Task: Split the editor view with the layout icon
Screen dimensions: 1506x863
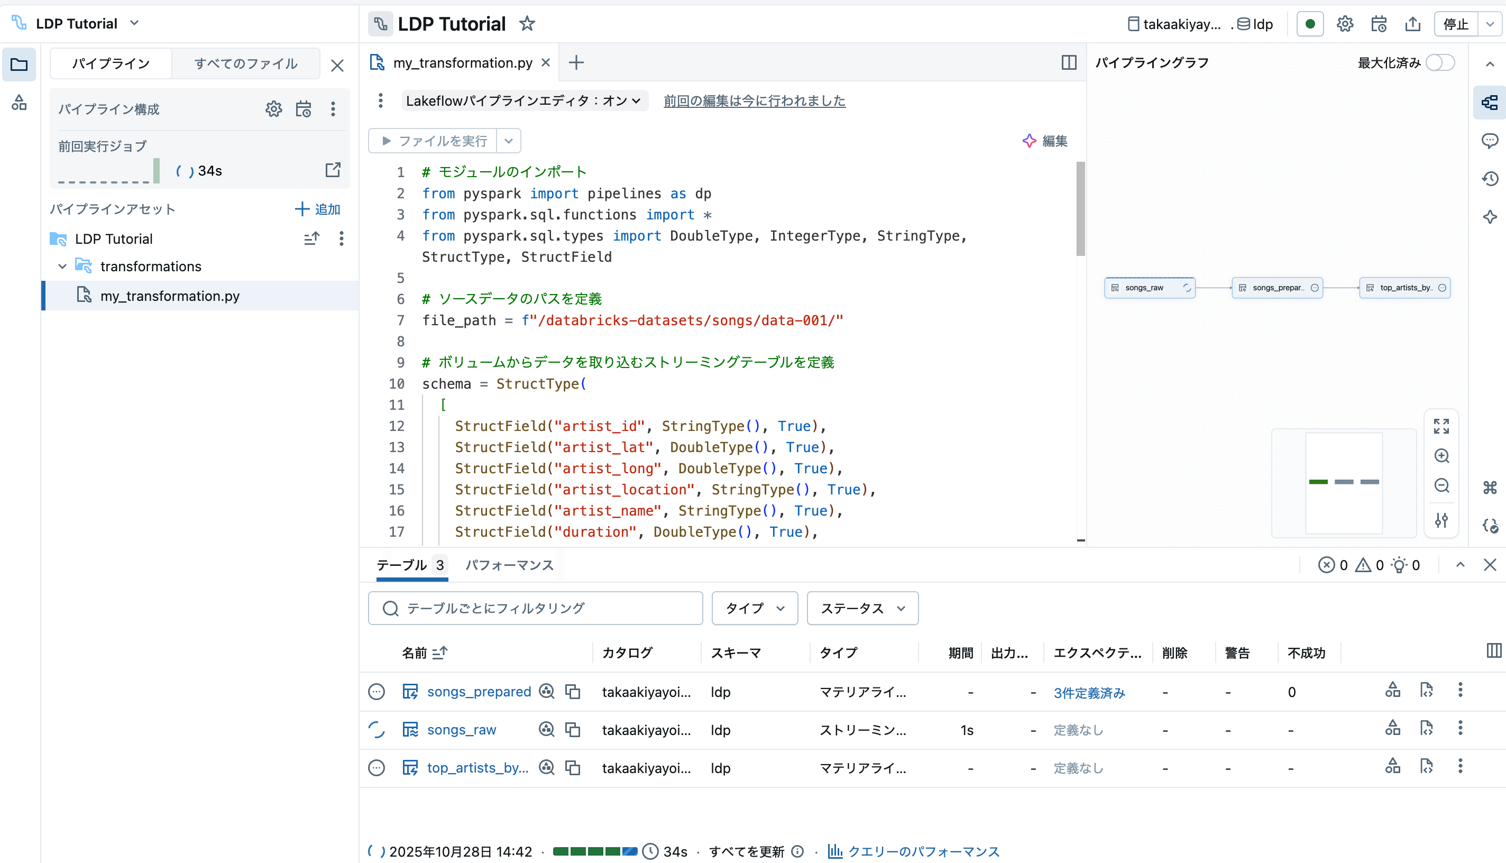Action: tap(1068, 62)
